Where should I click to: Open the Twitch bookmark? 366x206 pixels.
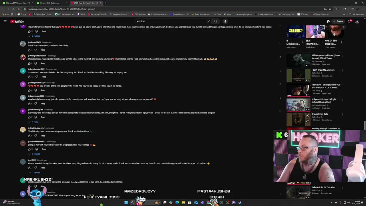pos(81,14)
